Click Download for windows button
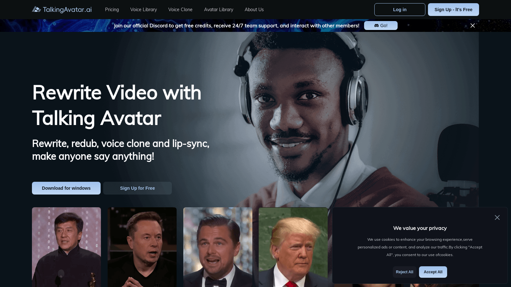Viewport: 511px width, 287px height. [66, 188]
